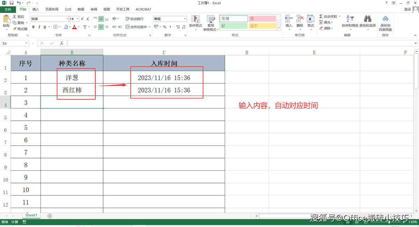
Task: Switch to the ACROBAT tab
Action: coord(144,9)
